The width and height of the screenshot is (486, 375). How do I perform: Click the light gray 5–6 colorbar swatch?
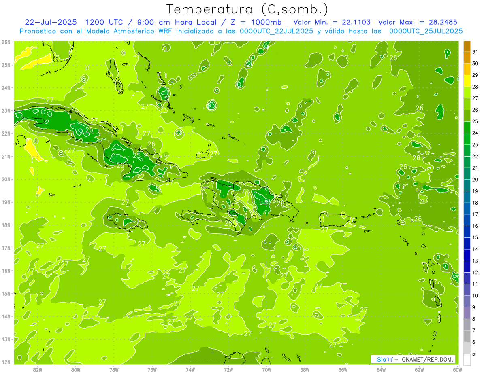(x=467, y=348)
